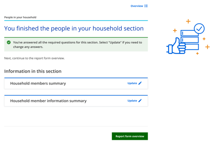Viewport: 214px width, 143px height.
Task: Click the blue circled checkmark in illustration
Action: click(x=199, y=28)
